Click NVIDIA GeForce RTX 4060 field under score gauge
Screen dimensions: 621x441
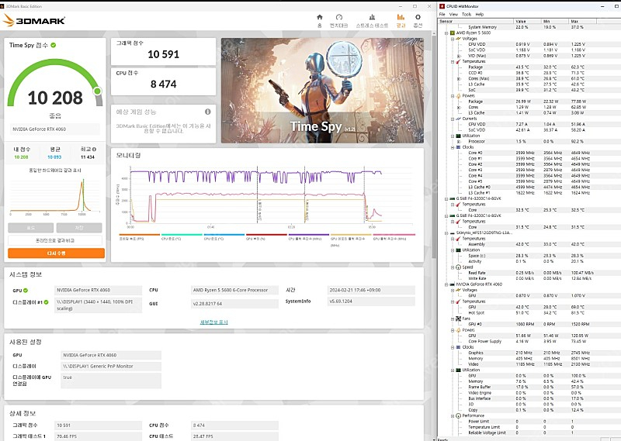tap(54, 129)
